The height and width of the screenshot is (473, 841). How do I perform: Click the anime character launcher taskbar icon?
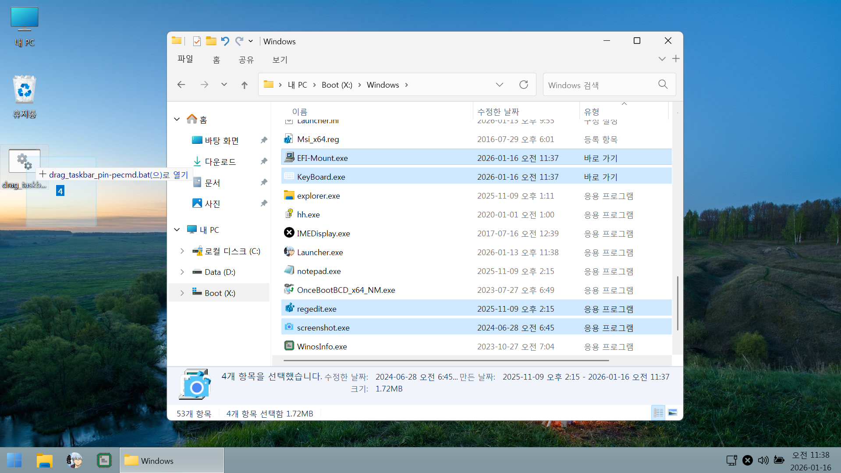pyautogui.click(x=74, y=460)
